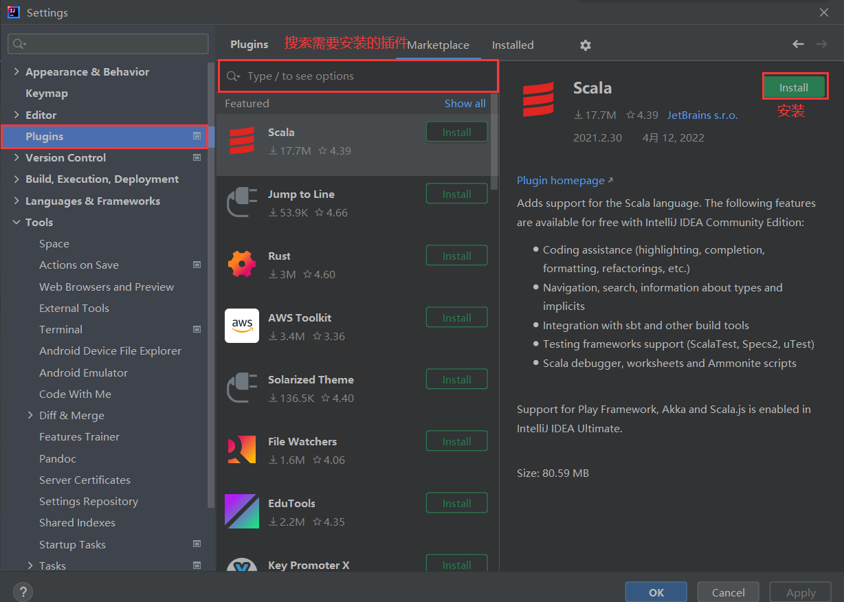Viewport: 844px width, 602px height.
Task: Click the IntelliJ logo in title bar
Action: pos(13,12)
